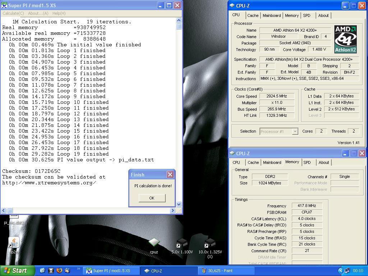This screenshot has width=368, height=276.
Task: Click the memory Frequency 417.8 MHz field
Action: 307,206
